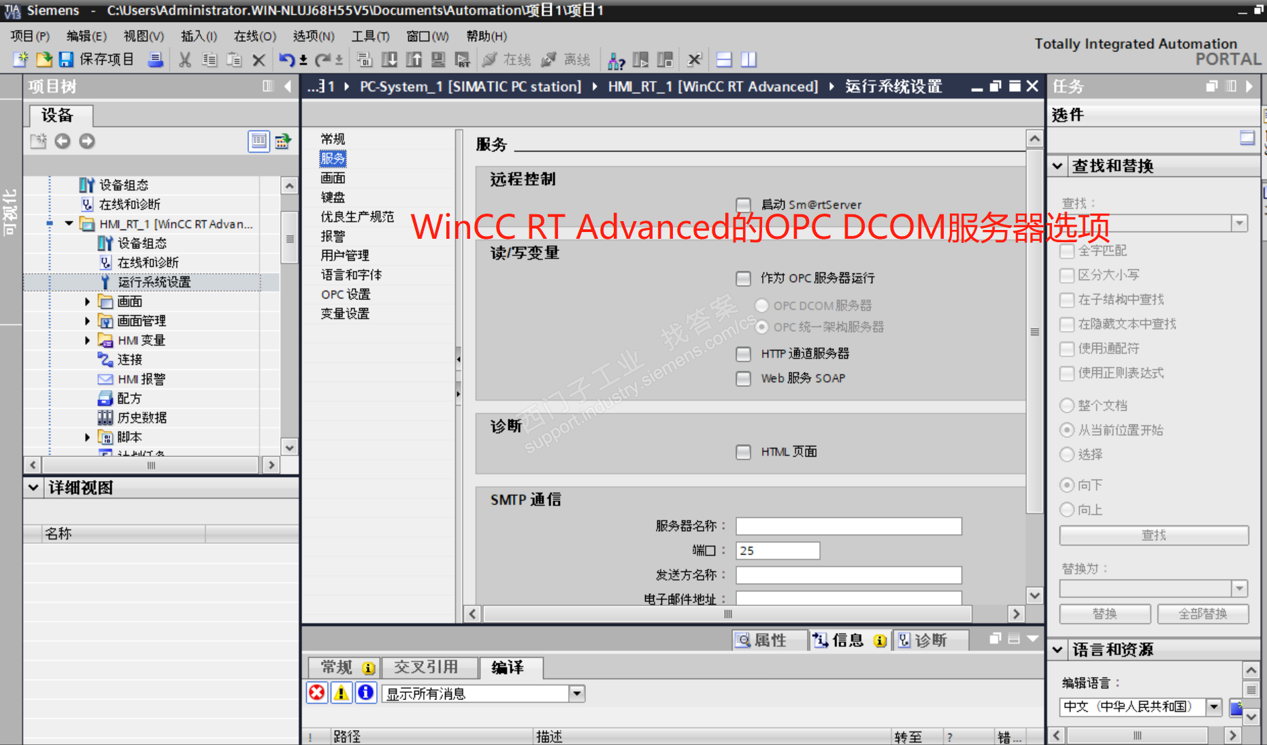The height and width of the screenshot is (745, 1267).
Task: Expand the 画面 folder in project tree
Action: 87,301
